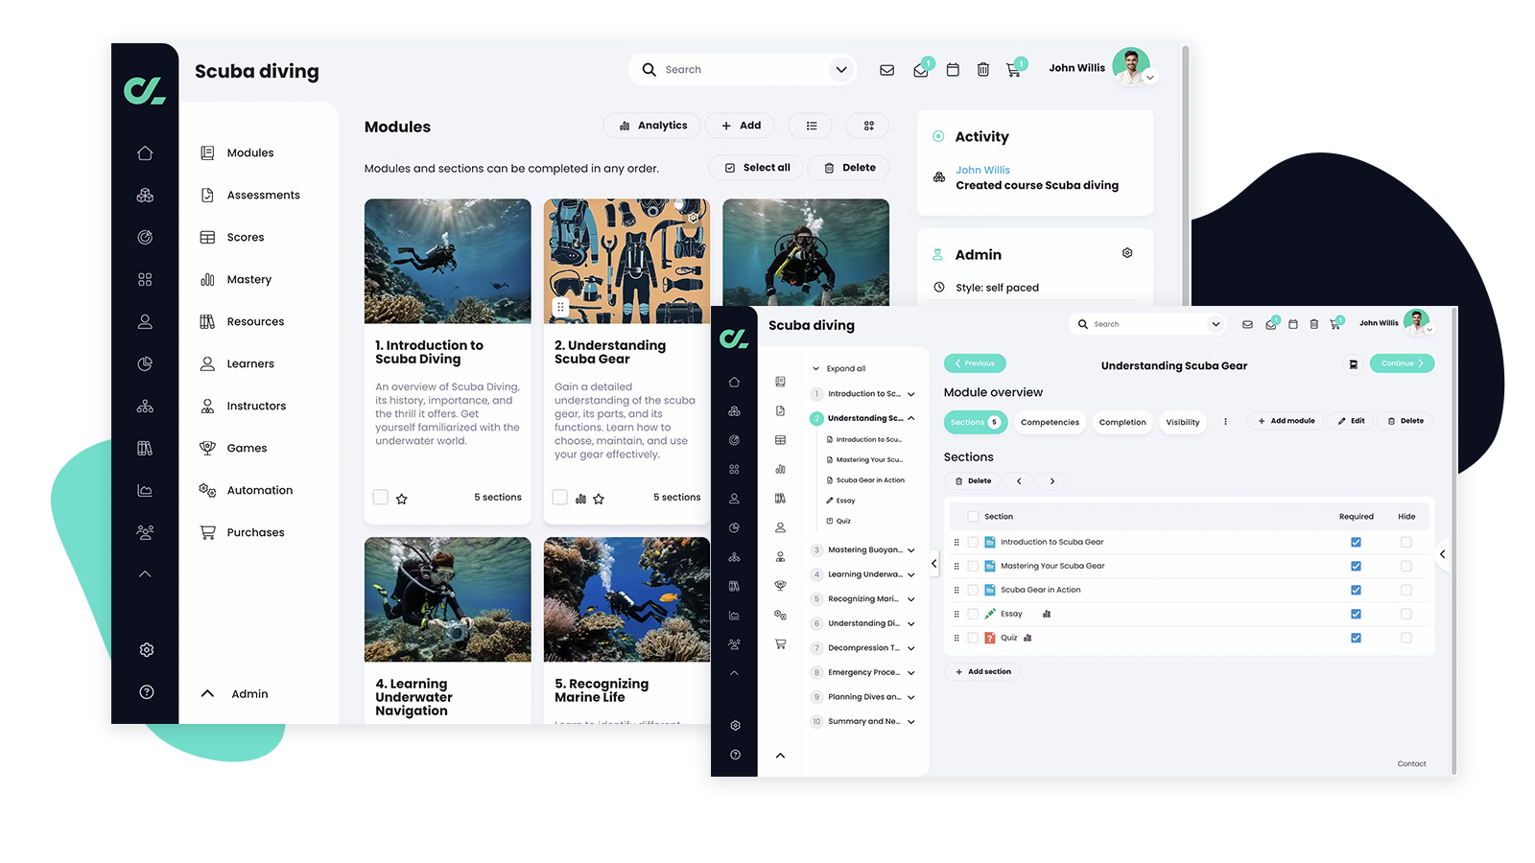Viewport: 1535px width, 863px height.
Task: Check the Understanding Scuba Gear module card checkbox
Action: (x=559, y=498)
